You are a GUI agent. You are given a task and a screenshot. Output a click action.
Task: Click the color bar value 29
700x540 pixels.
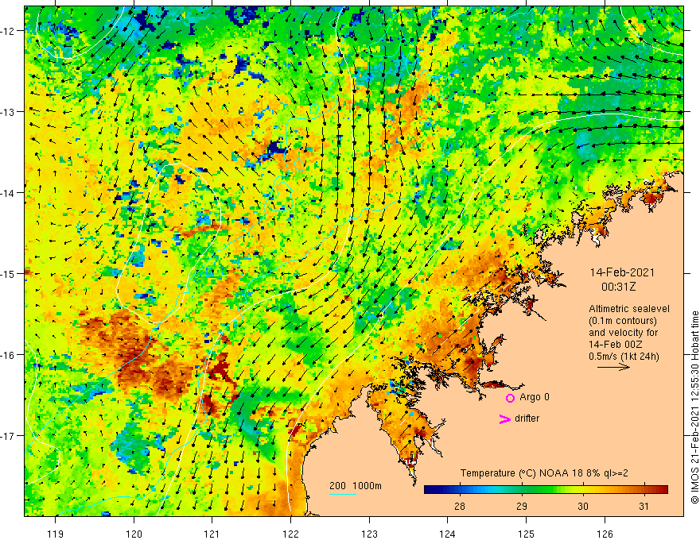pos(521,506)
